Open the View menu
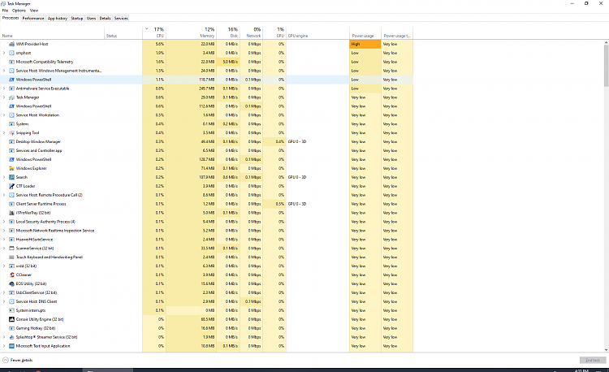This screenshot has height=372, width=609. [34, 11]
